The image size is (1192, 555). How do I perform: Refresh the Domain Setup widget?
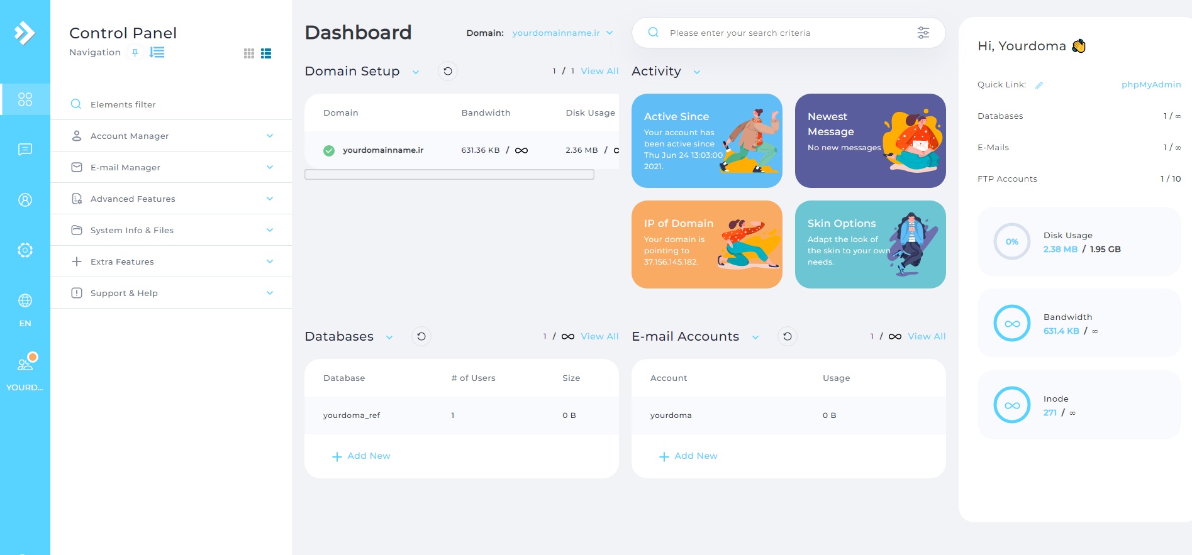(x=448, y=71)
